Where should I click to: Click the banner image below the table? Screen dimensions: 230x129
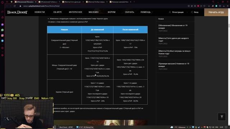click(101, 123)
